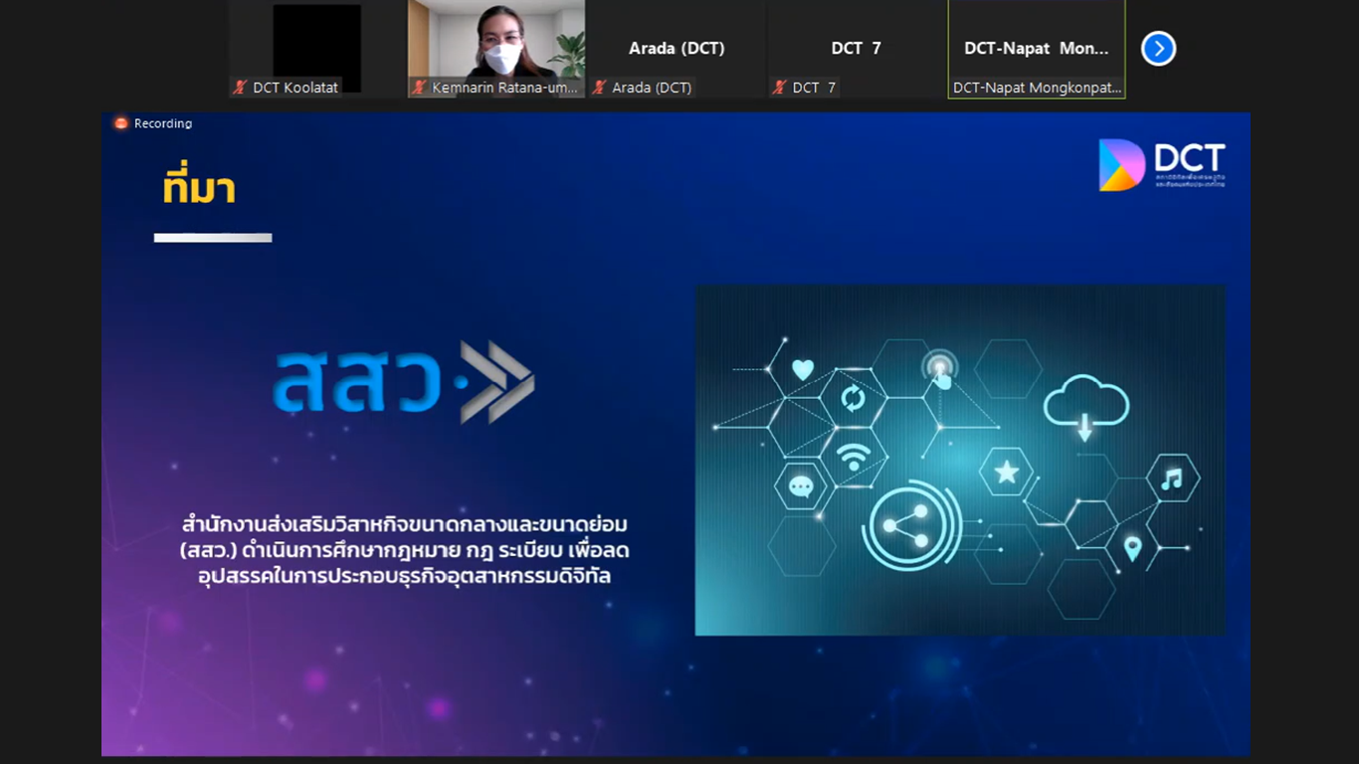Viewport: 1359px width, 764px height.
Task: Click the muted mic icon beside DCT Koolatat
Action: tap(240, 88)
